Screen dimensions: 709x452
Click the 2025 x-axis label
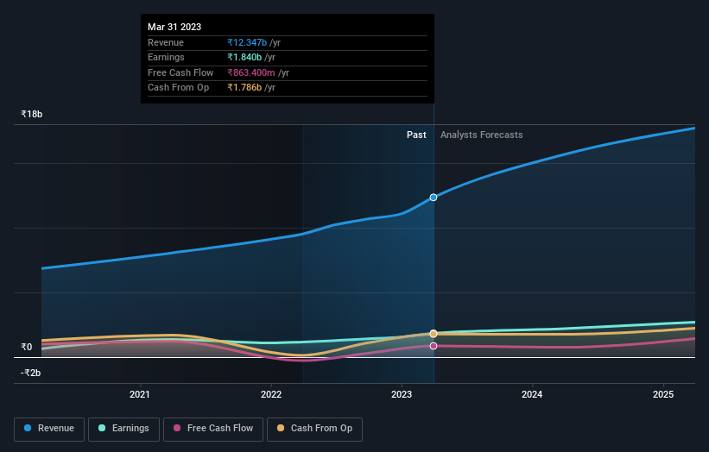(663, 394)
